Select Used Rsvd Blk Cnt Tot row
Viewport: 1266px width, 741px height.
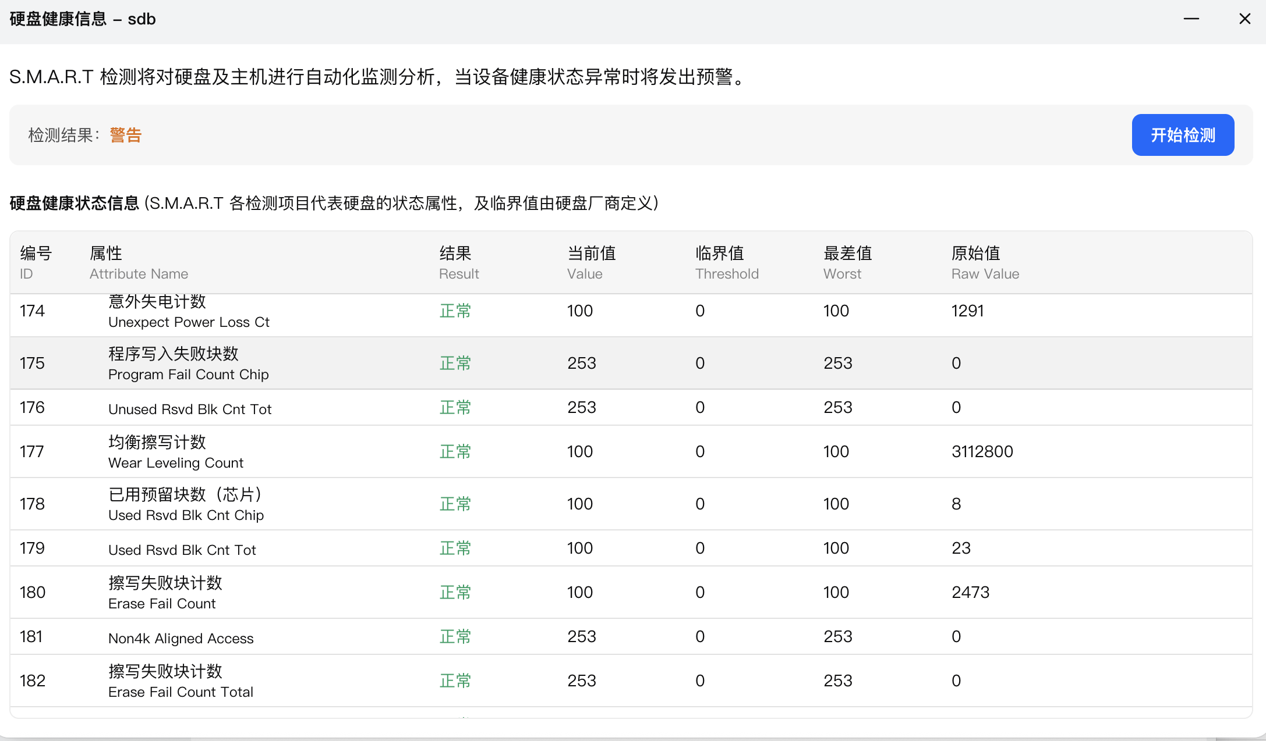tap(182, 550)
